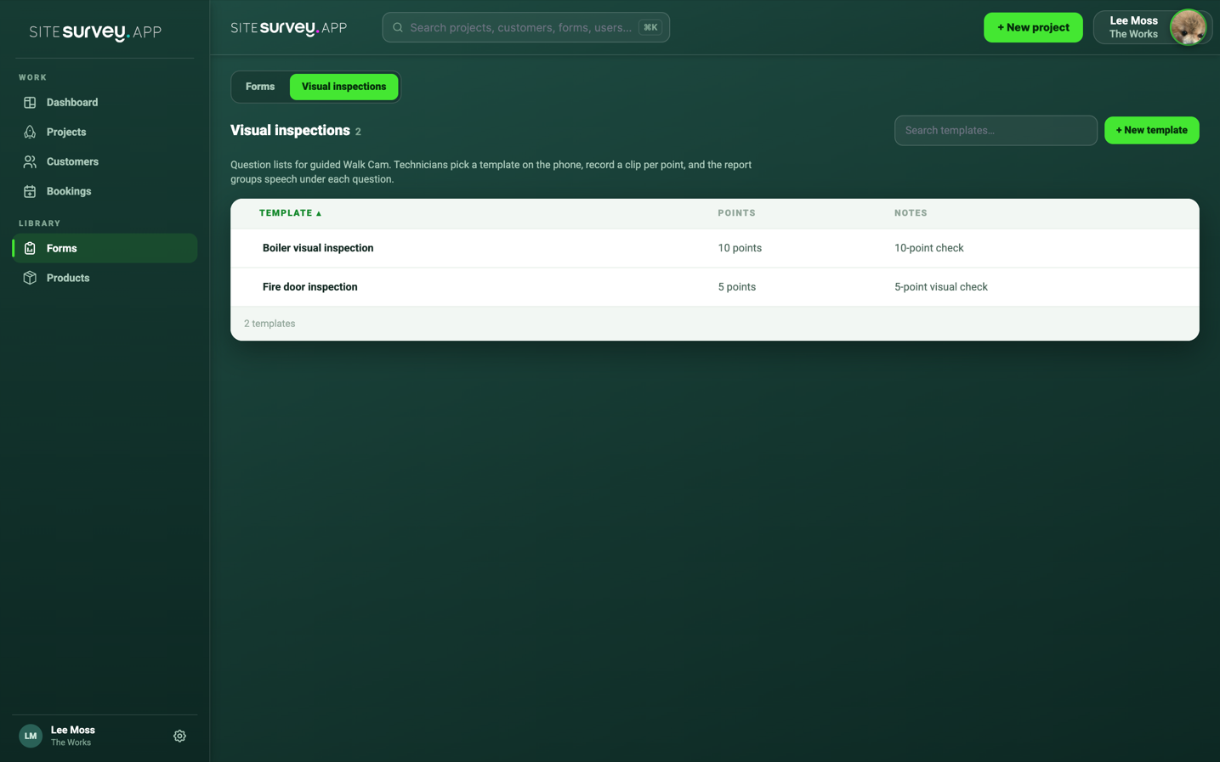Screen dimensions: 1220x762
Task: Click the + New template button
Action: point(1151,130)
